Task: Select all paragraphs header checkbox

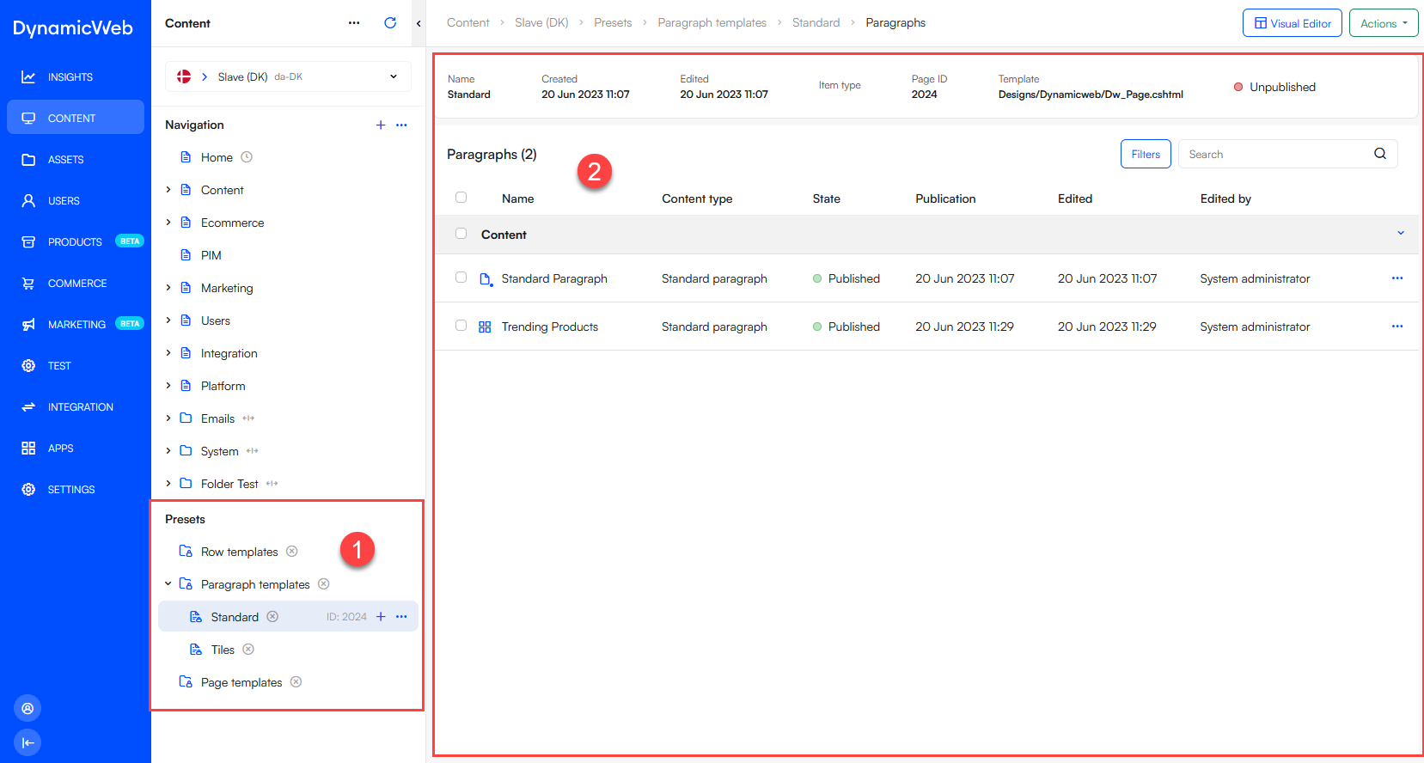Action: click(x=461, y=198)
